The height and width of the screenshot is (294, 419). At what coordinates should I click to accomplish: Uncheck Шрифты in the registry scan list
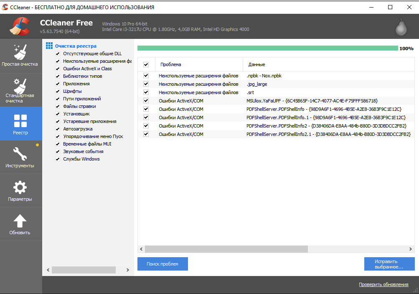pos(57,91)
